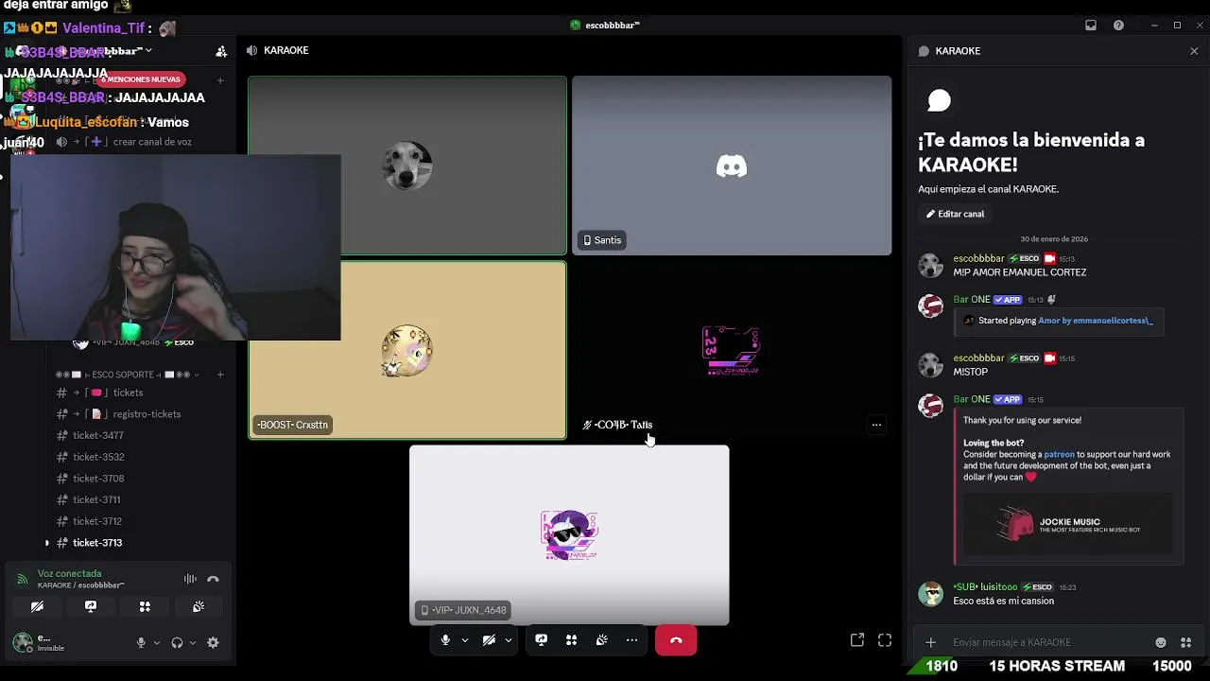
Task: Collapse the ESCO SOPORTE category
Action: tap(123, 375)
